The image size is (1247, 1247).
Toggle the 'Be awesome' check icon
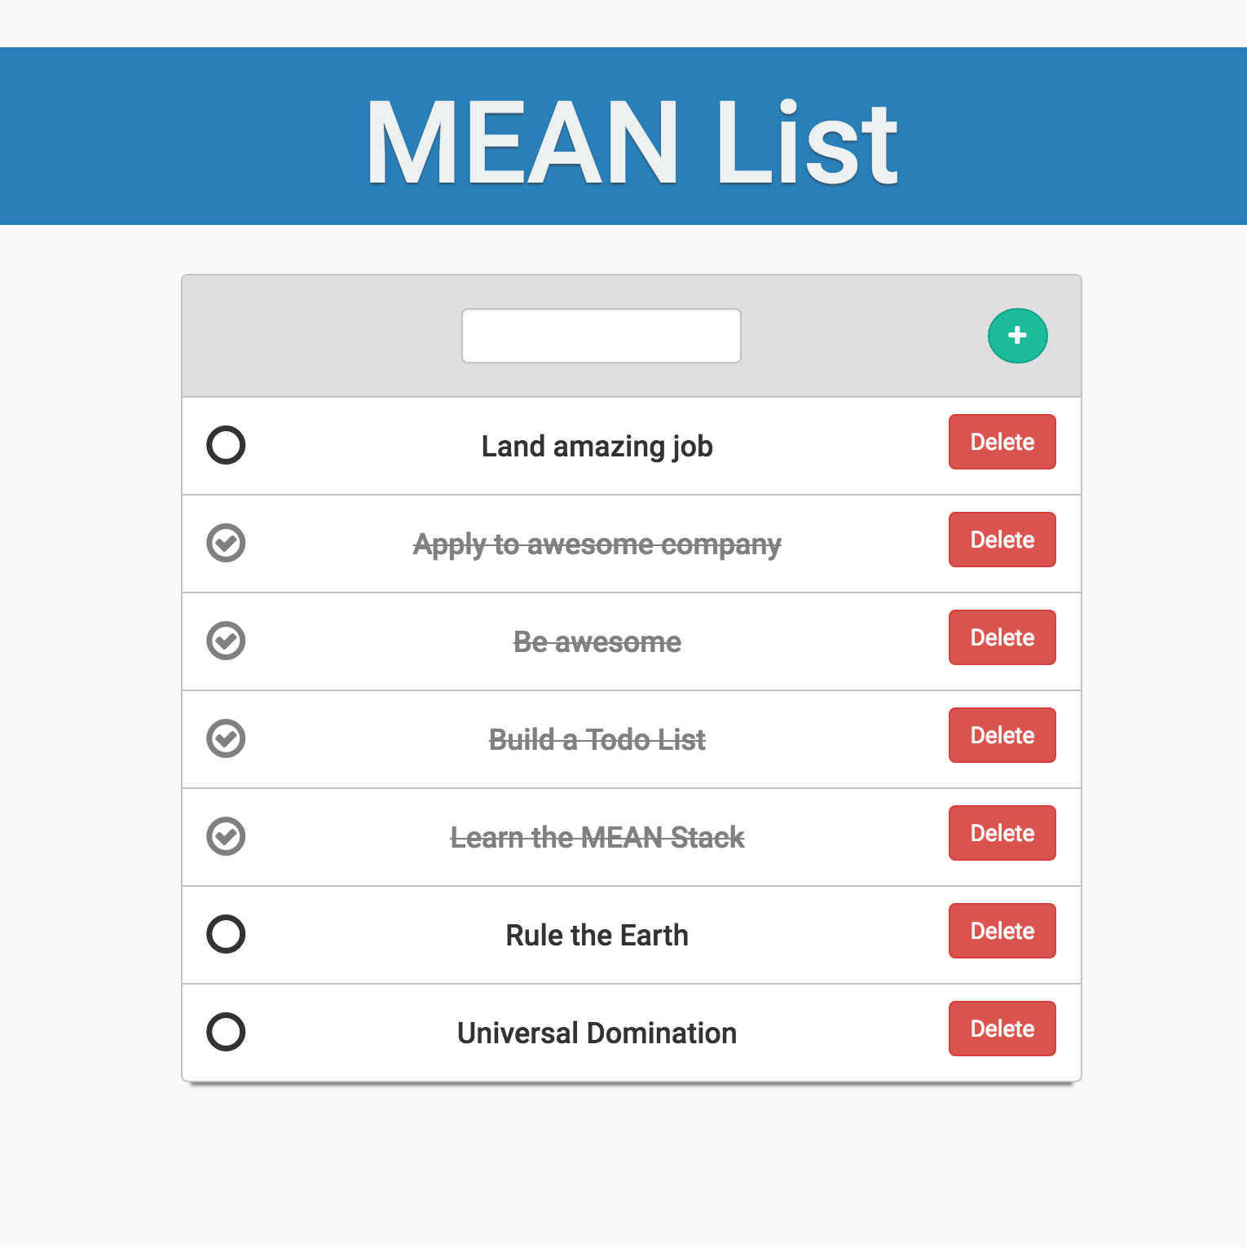tap(226, 641)
